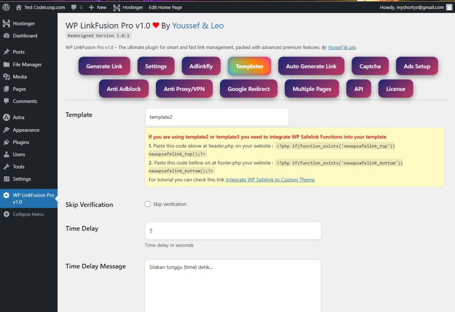Switch to the Google Redirect tab

(249, 89)
